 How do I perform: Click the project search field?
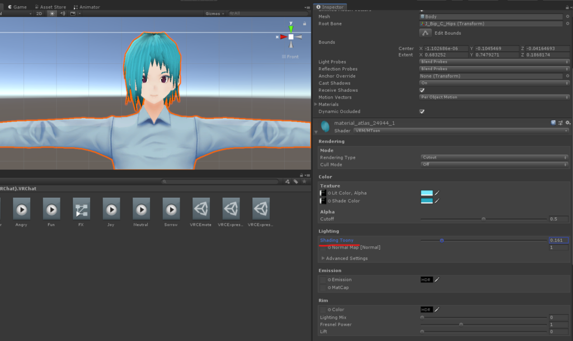click(x=219, y=181)
